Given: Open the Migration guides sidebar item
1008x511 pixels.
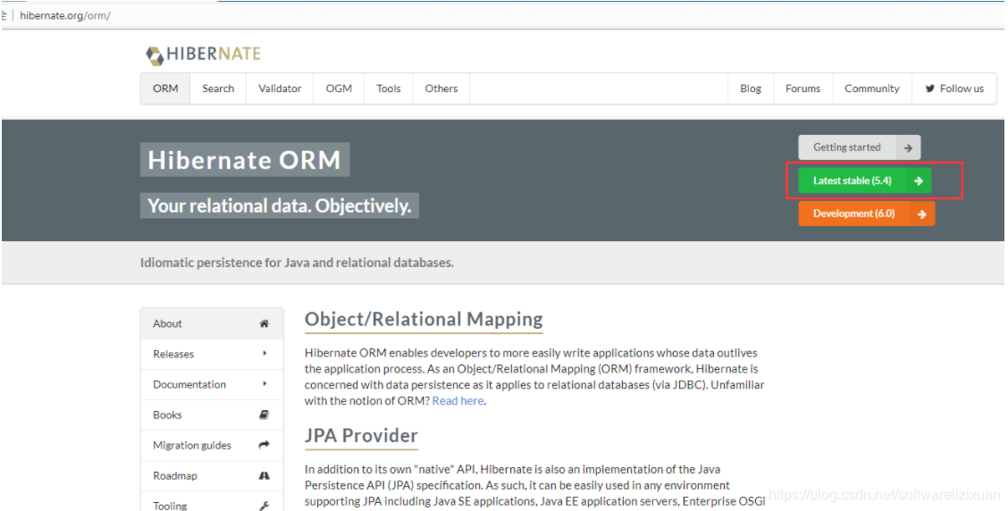Looking at the screenshot, I should tap(212, 445).
